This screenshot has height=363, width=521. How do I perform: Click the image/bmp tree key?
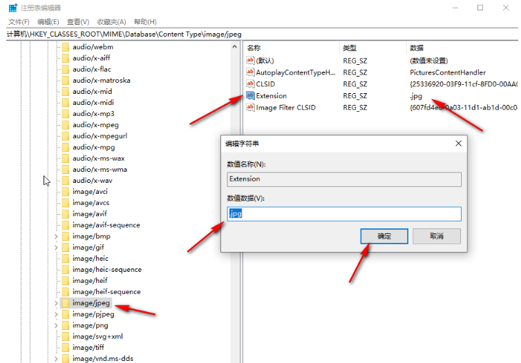click(x=91, y=236)
